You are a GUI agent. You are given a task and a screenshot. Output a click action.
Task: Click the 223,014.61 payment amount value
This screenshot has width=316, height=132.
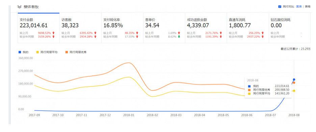pyautogui.click(x=33, y=26)
